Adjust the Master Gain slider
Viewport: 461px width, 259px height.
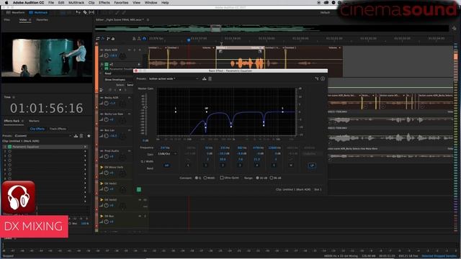click(146, 107)
